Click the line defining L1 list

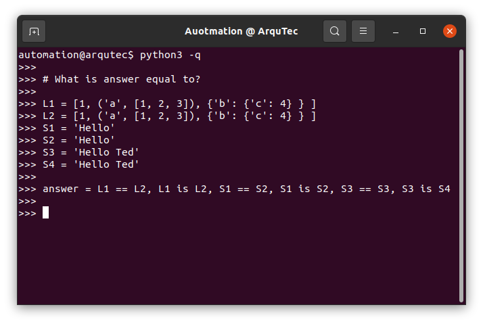pyautogui.click(x=179, y=103)
